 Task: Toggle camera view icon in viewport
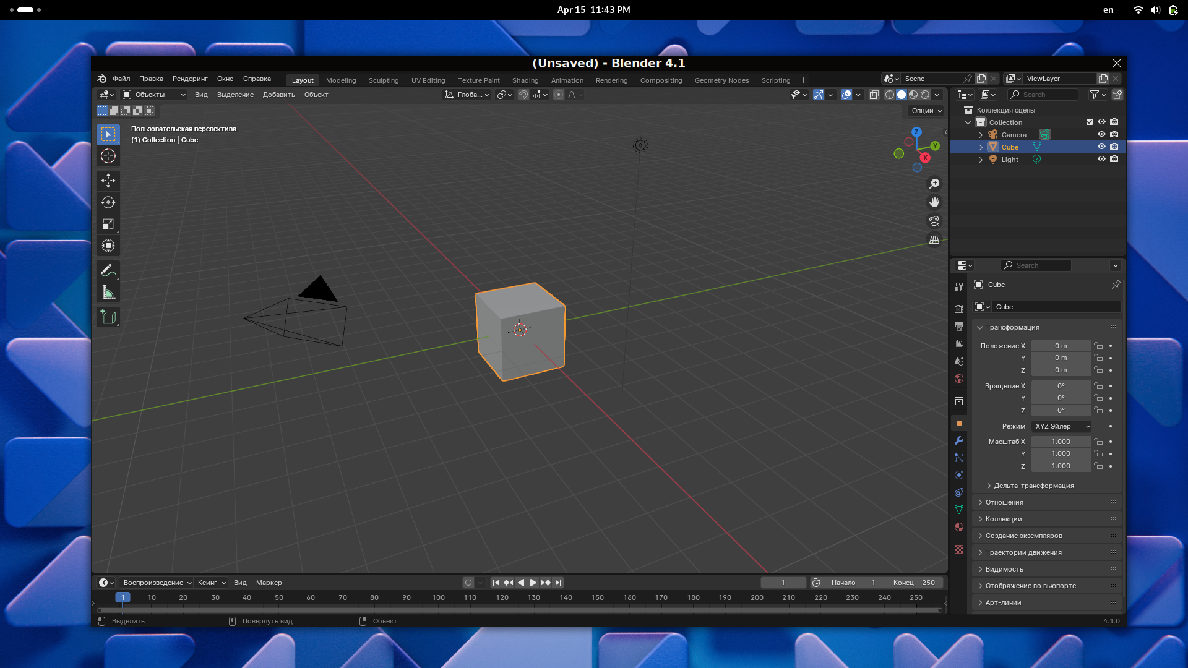[x=934, y=221]
